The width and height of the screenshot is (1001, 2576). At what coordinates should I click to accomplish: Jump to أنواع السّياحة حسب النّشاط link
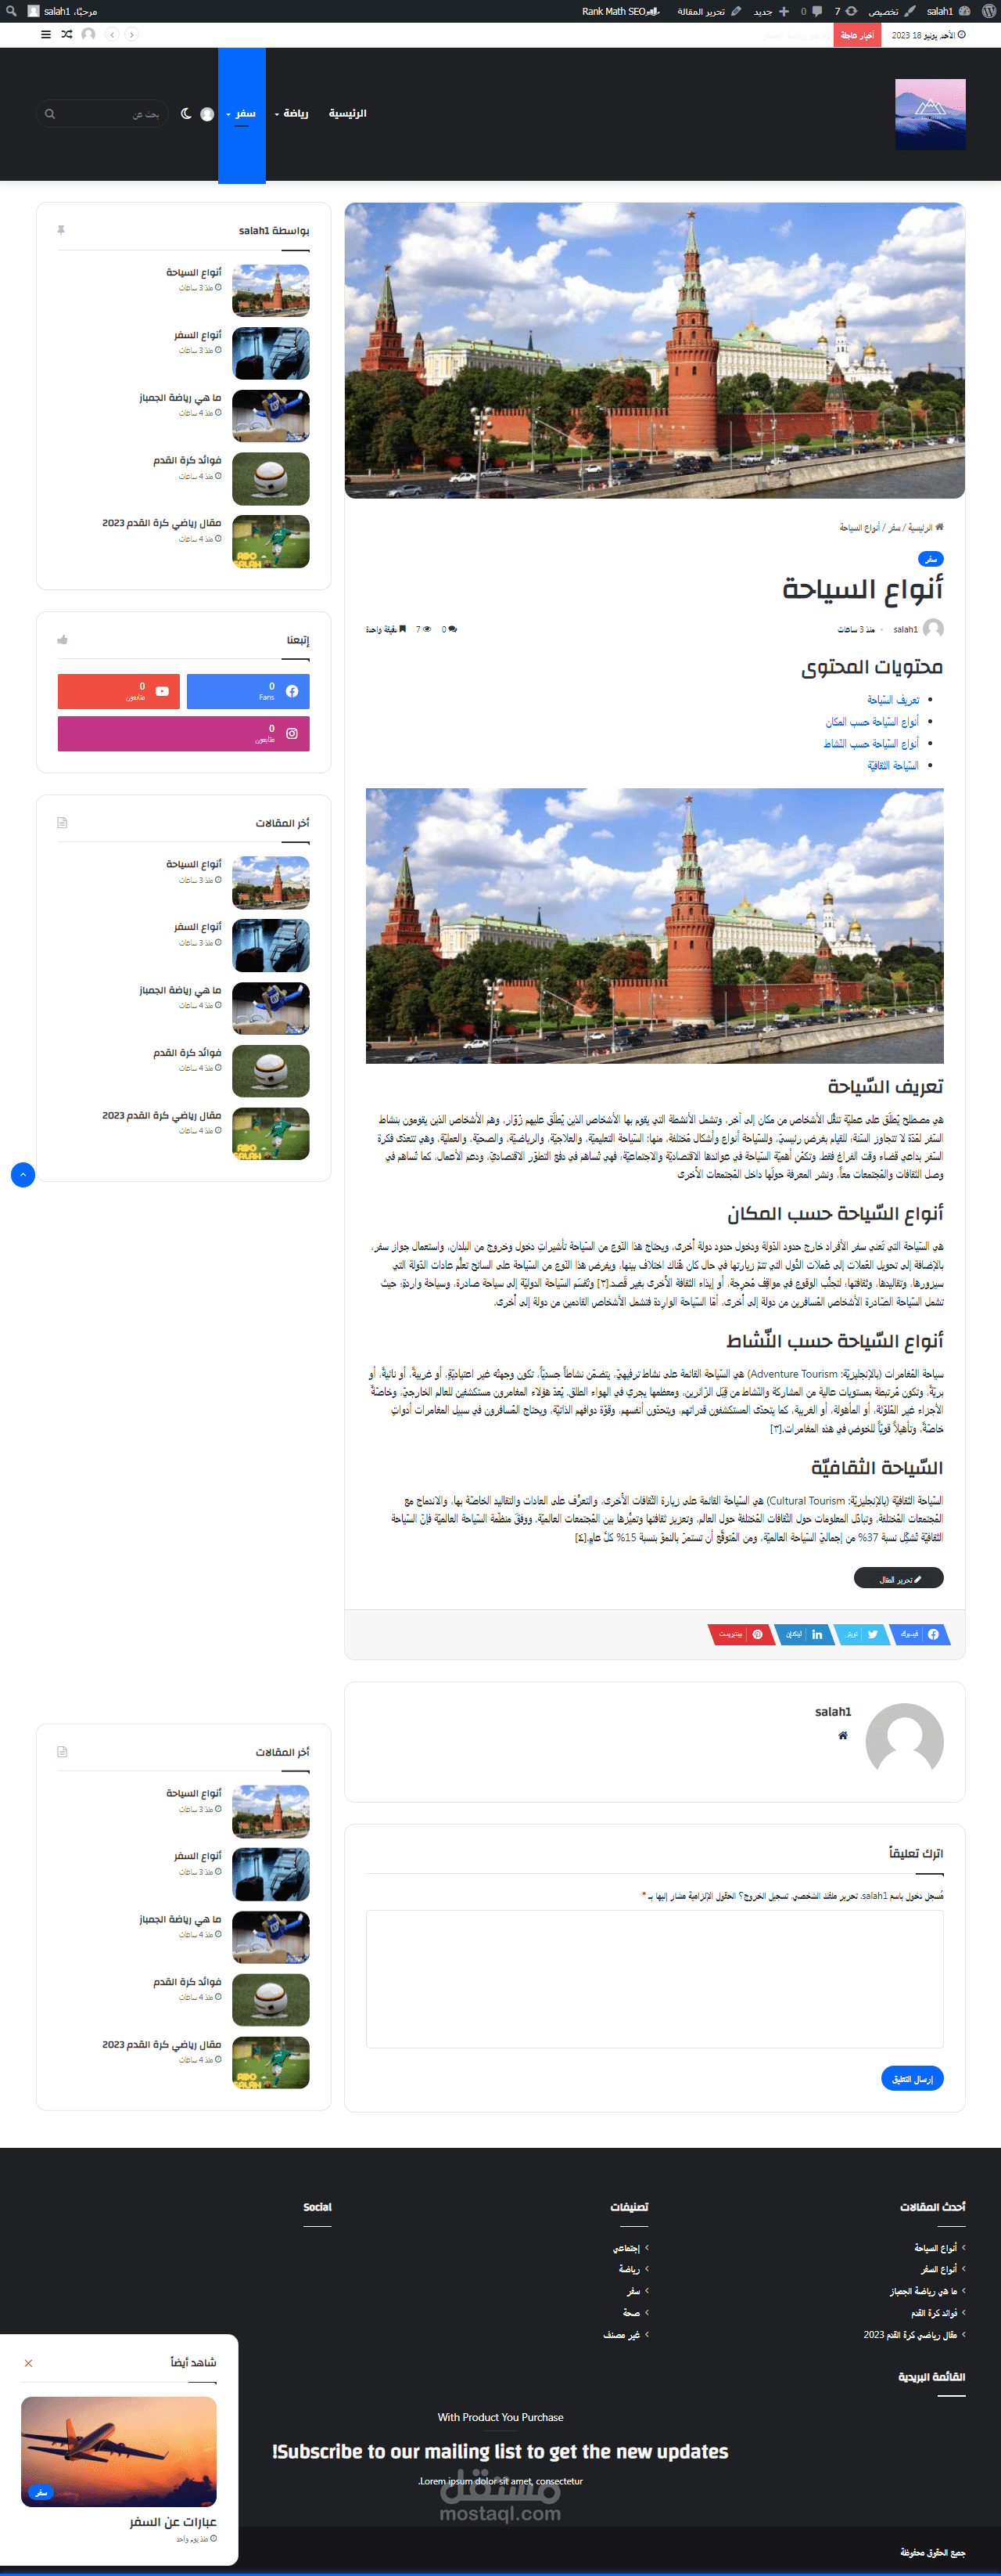(871, 744)
